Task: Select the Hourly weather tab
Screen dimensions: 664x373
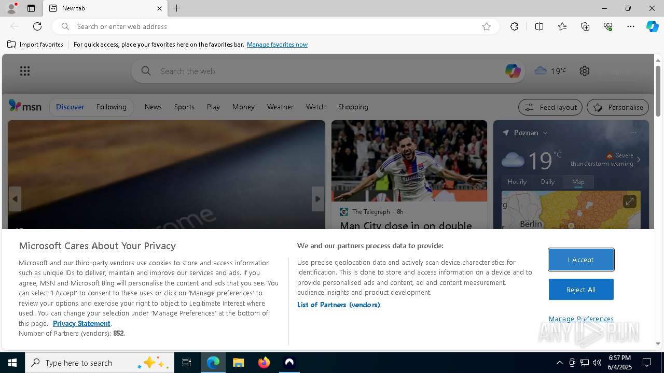Action: click(x=517, y=182)
